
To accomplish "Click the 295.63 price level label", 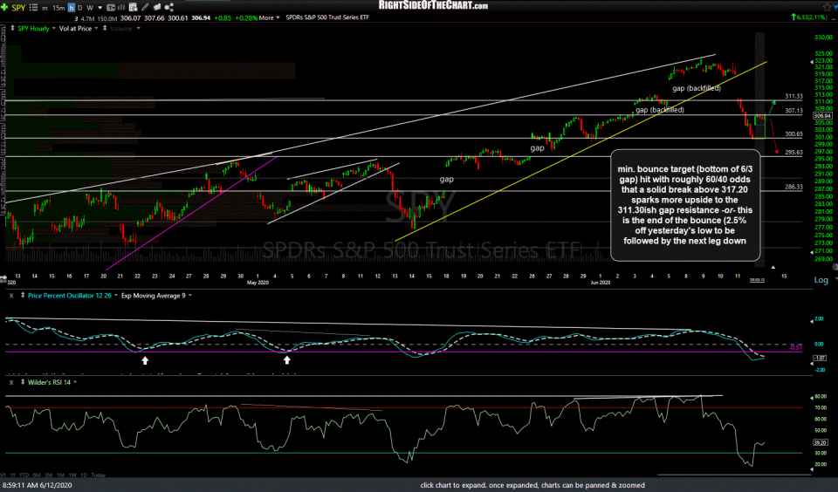I will click(793, 153).
